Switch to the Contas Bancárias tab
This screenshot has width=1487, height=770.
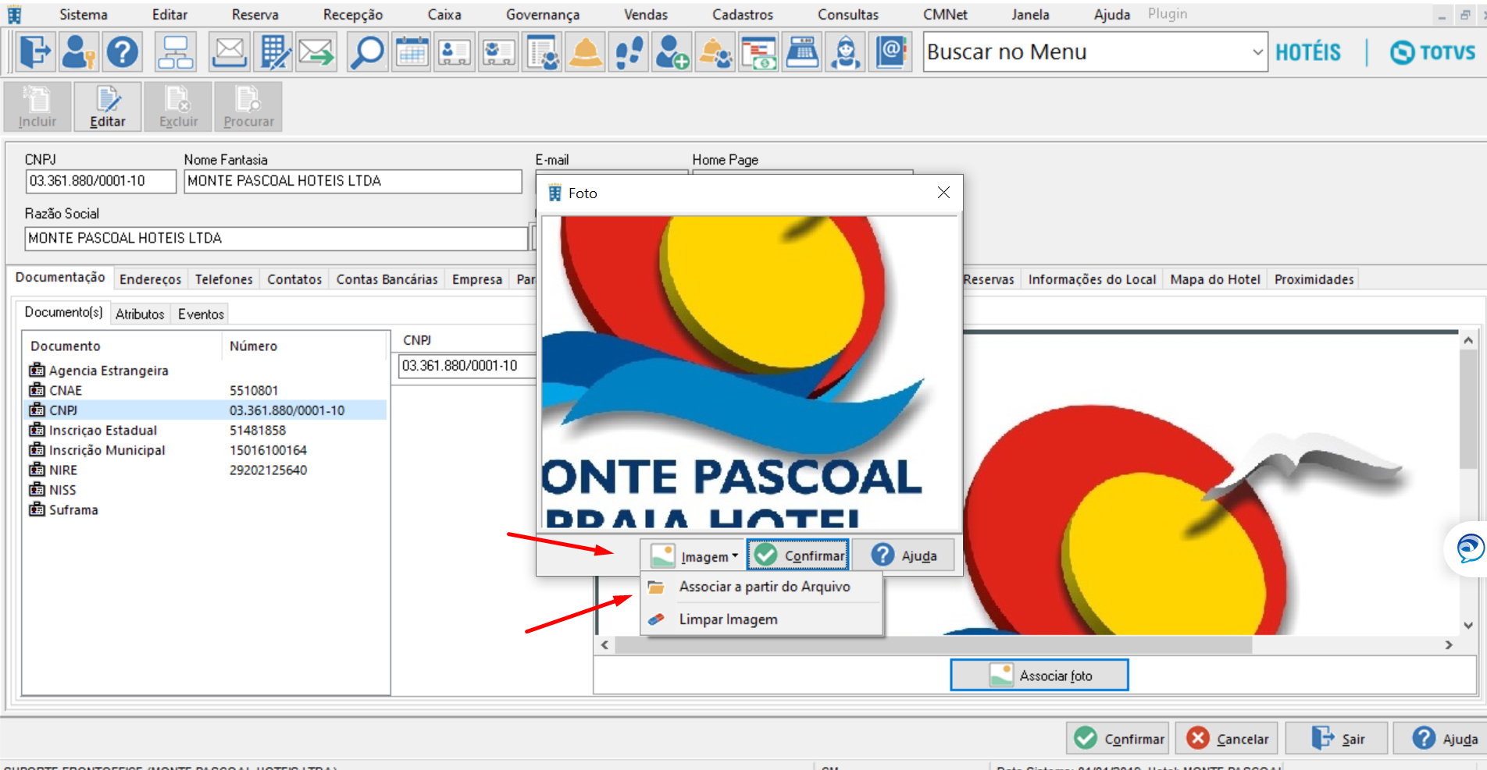[387, 279]
